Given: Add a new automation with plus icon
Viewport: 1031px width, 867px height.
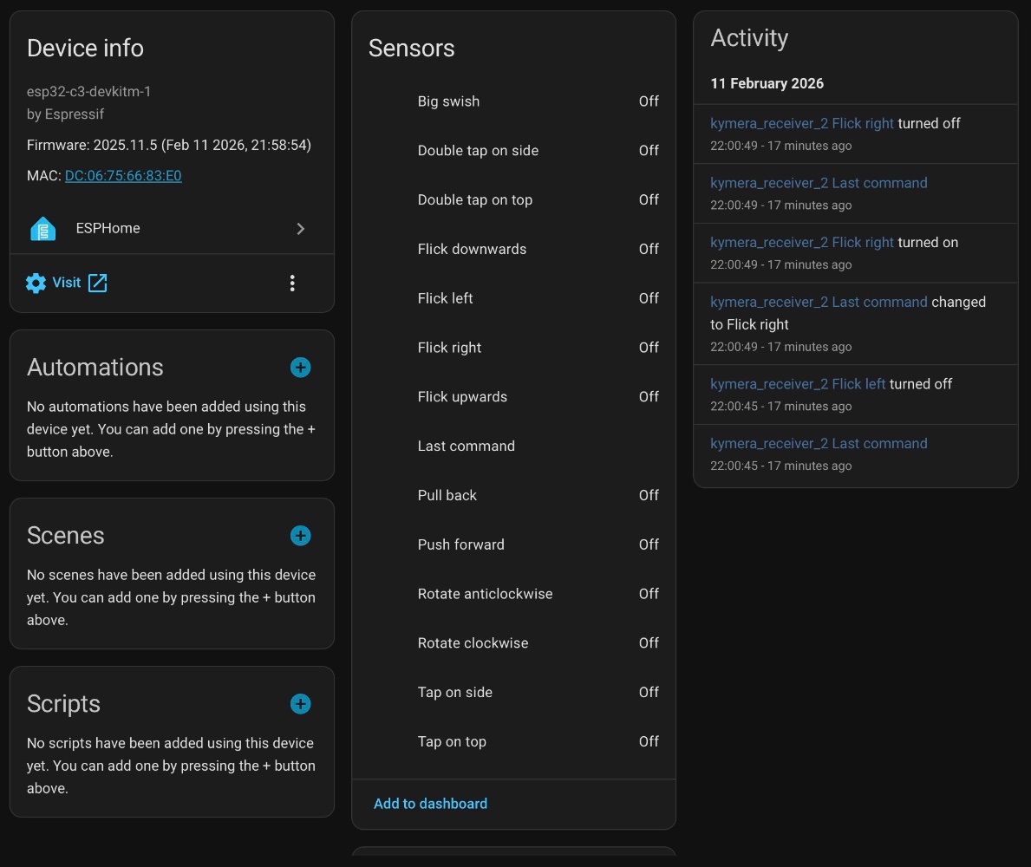Looking at the screenshot, I should pos(300,368).
